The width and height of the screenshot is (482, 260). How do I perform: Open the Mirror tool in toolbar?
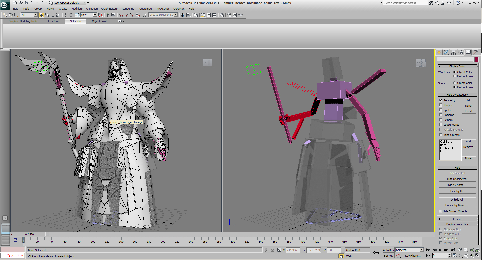pos(182,15)
